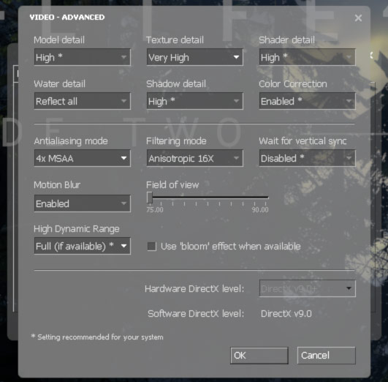Open the Filtering mode Anisotropic 16X dropdown
This screenshot has height=382, width=388.
click(195, 158)
